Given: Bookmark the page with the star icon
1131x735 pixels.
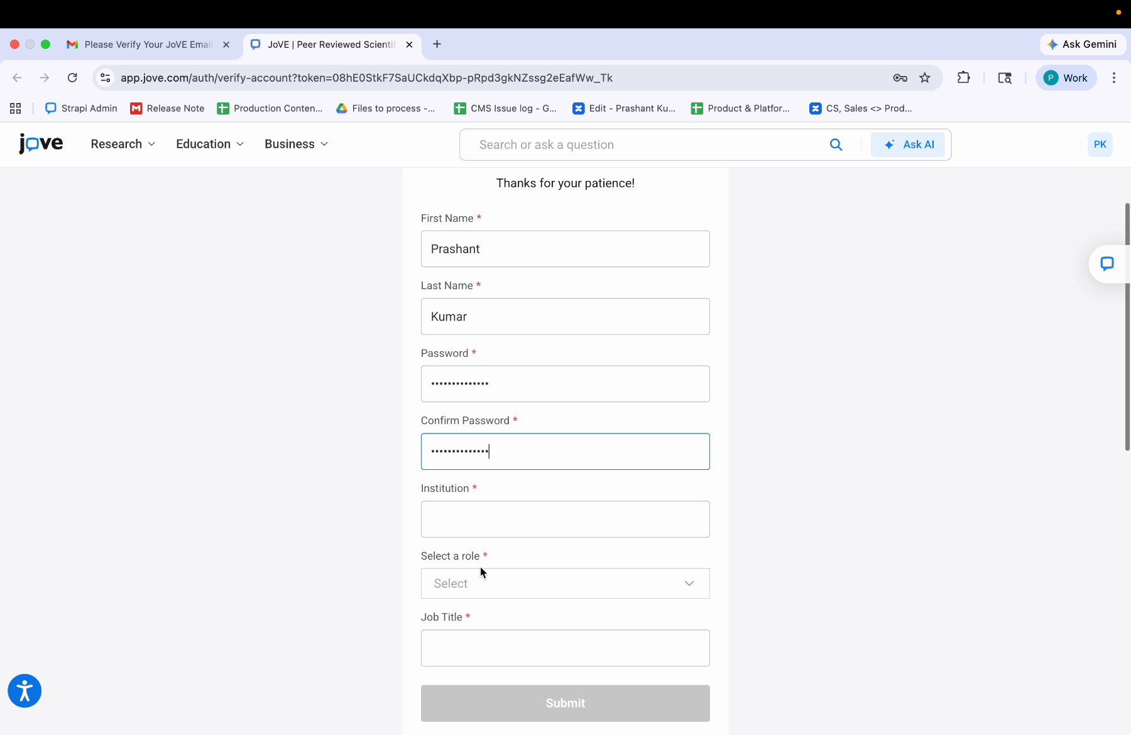Looking at the screenshot, I should pos(925,77).
